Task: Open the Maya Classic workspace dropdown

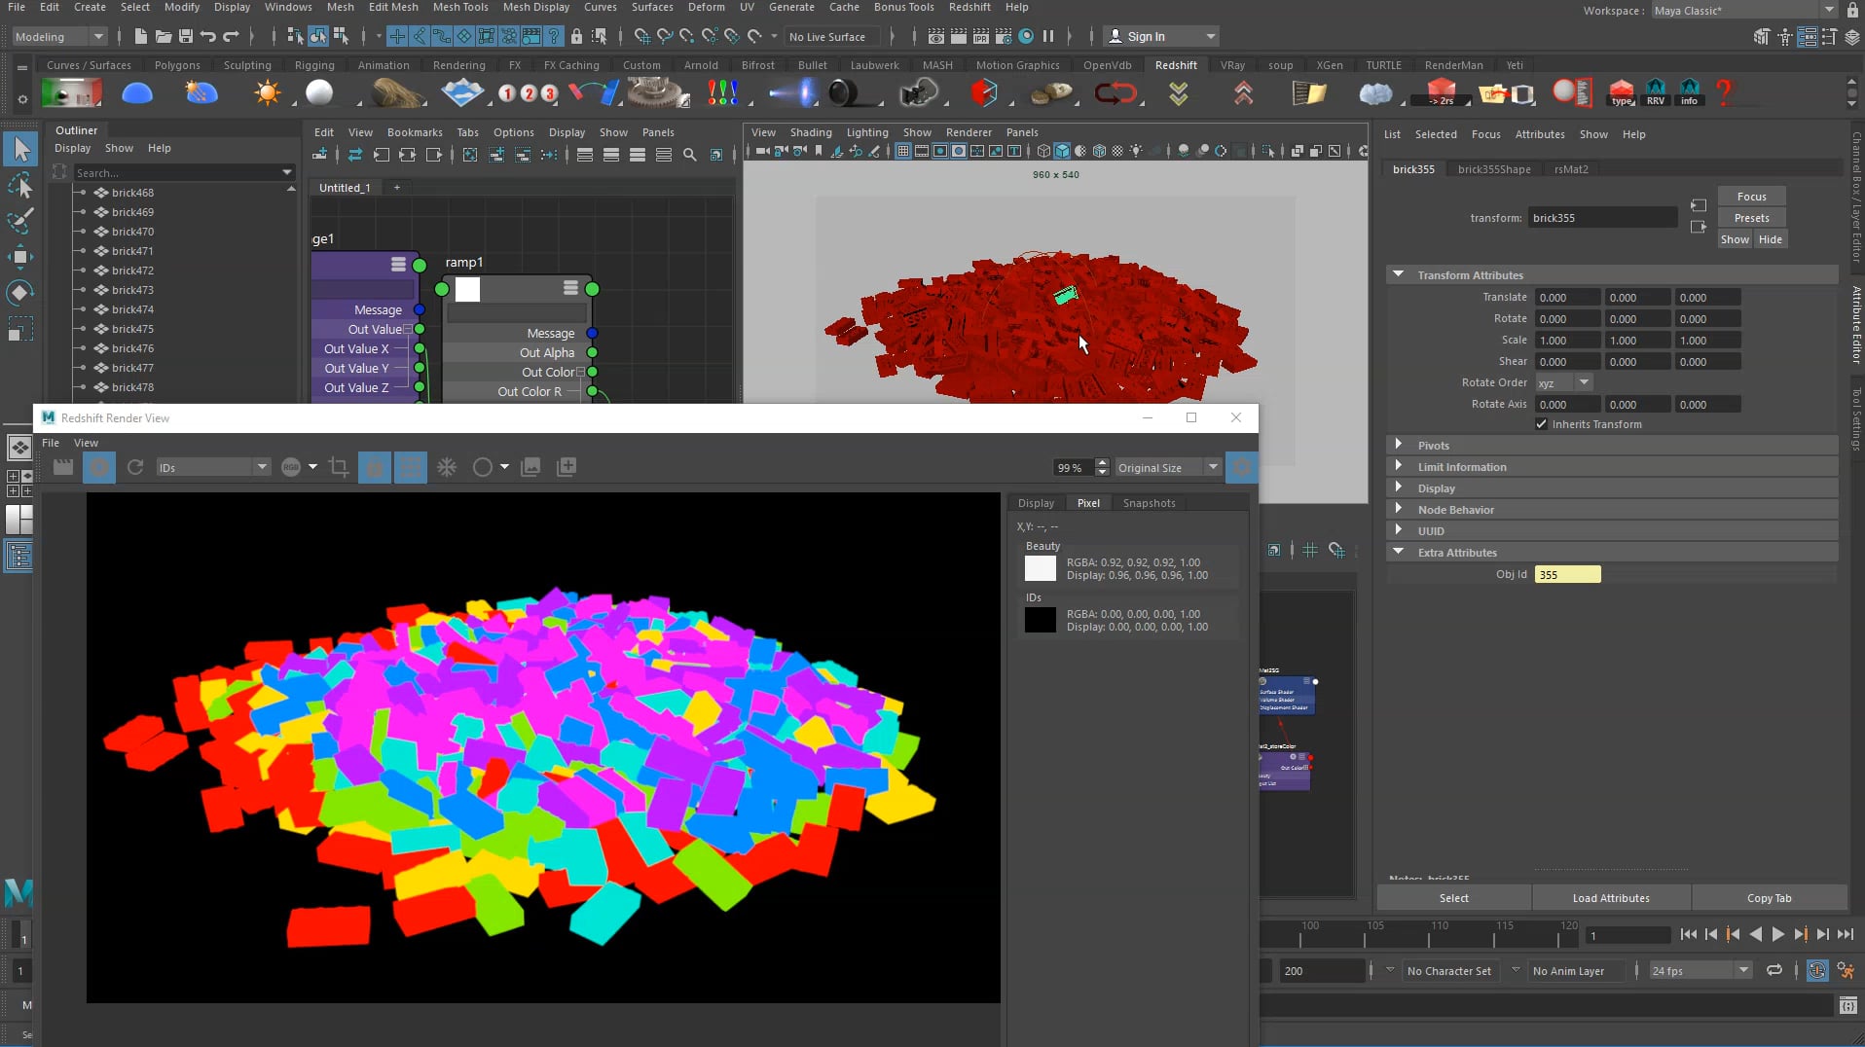Action: click(1826, 10)
